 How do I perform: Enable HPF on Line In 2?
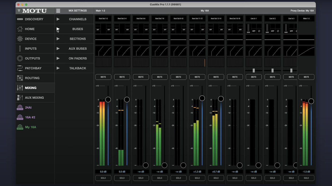(272, 31)
